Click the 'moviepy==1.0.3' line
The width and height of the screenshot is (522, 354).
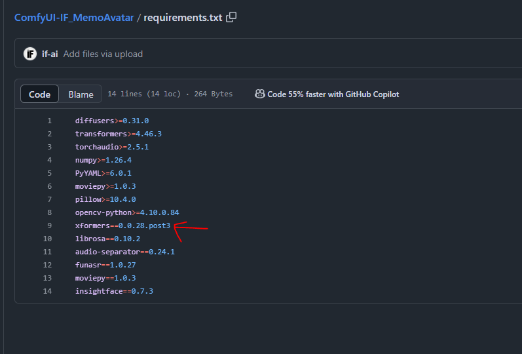[105, 278]
